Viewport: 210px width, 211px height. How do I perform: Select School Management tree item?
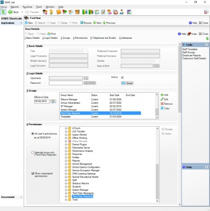click(82, 164)
